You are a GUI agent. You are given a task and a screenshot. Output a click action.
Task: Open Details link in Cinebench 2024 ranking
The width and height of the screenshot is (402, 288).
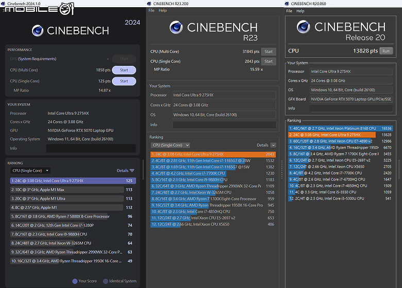pyautogui.click(x=123, y=171)
